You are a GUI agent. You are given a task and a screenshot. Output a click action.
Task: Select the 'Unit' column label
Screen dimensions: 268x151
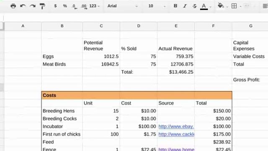(x=101, y=103)
